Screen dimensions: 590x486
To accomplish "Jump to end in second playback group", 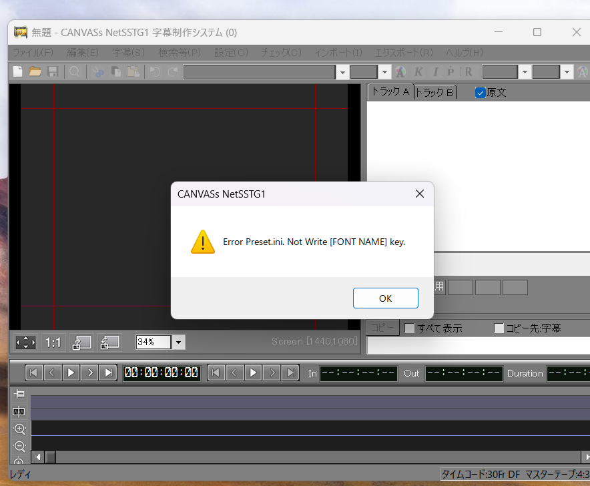I will (x=291, y=373).
